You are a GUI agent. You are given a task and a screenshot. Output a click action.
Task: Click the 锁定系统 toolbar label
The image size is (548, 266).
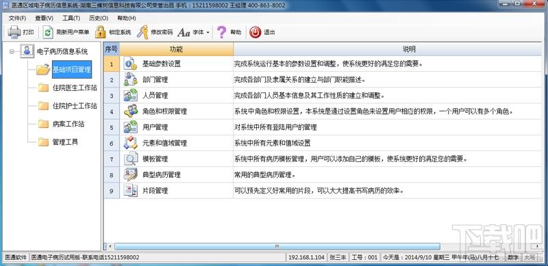120,32
